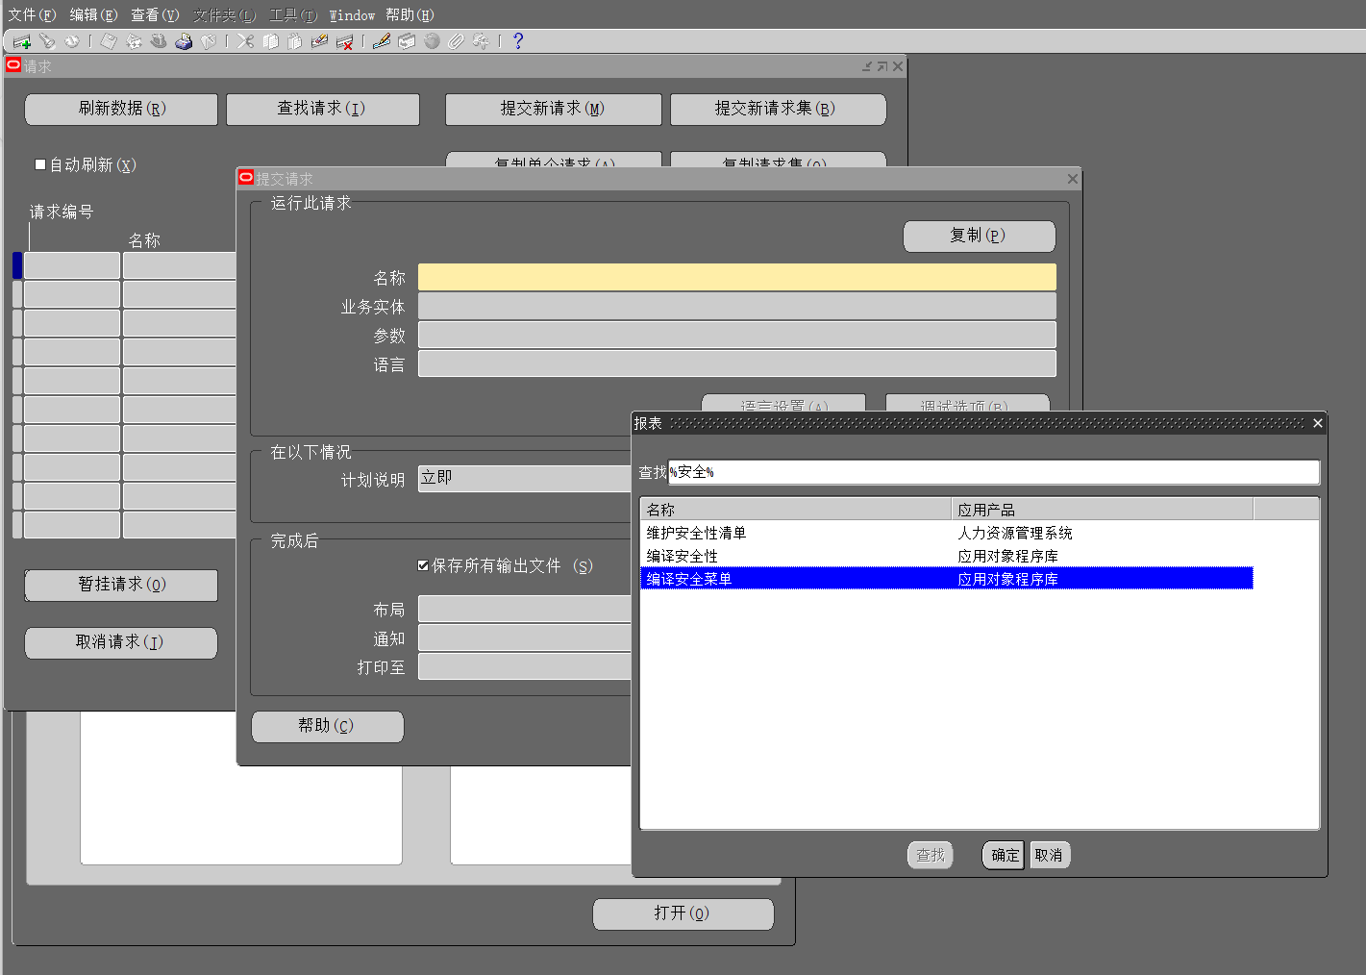This screenshot has height=975, width=1366.
Task: Toggle the 保存所有输出文件 (S) checkbox
Action: [423, 565]
